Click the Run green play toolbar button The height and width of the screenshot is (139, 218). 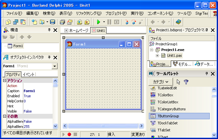pos(98,22)
